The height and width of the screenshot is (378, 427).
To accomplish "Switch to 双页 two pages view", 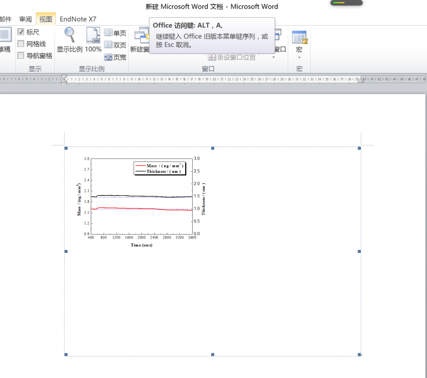I will (x=115, y=45).
